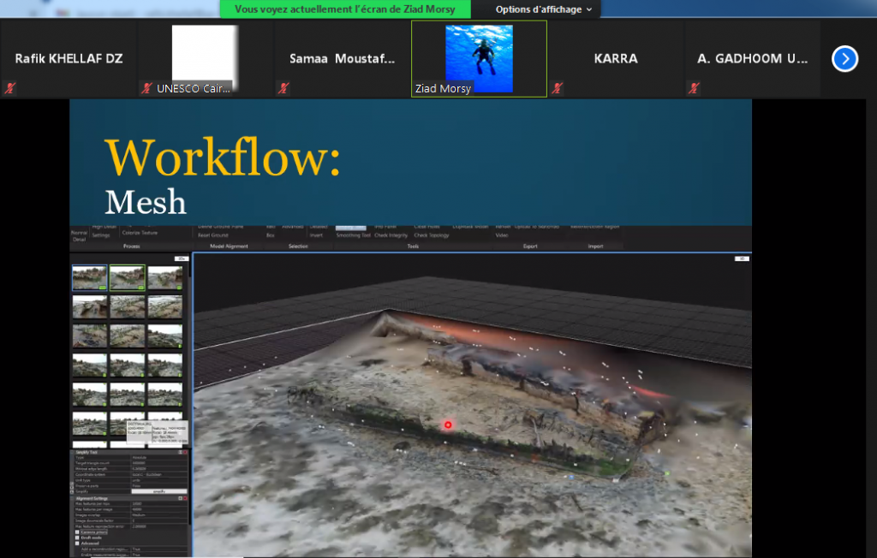Click the Smoothing Tool in the Tools ribbon
The height and width of the screenshot is (558, 877).
353,234
